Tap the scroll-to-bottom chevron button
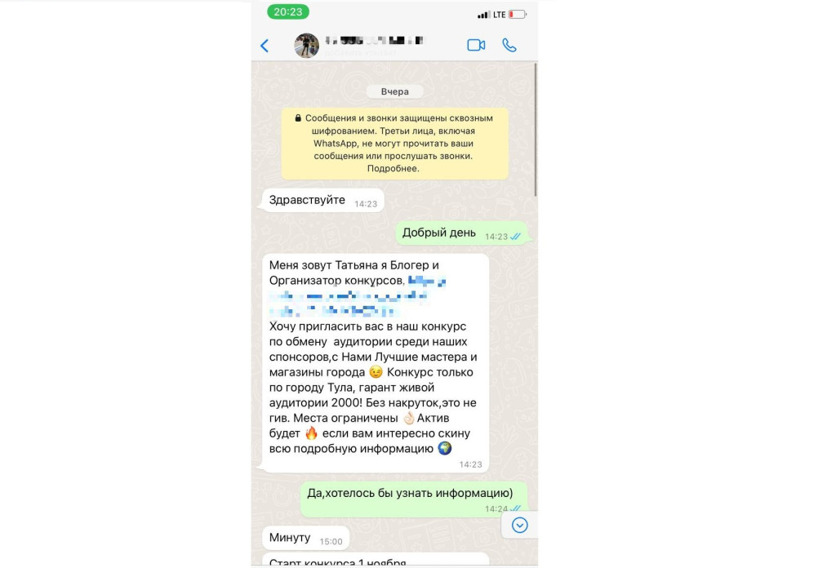836x568 pixels. tap(520, 526)
